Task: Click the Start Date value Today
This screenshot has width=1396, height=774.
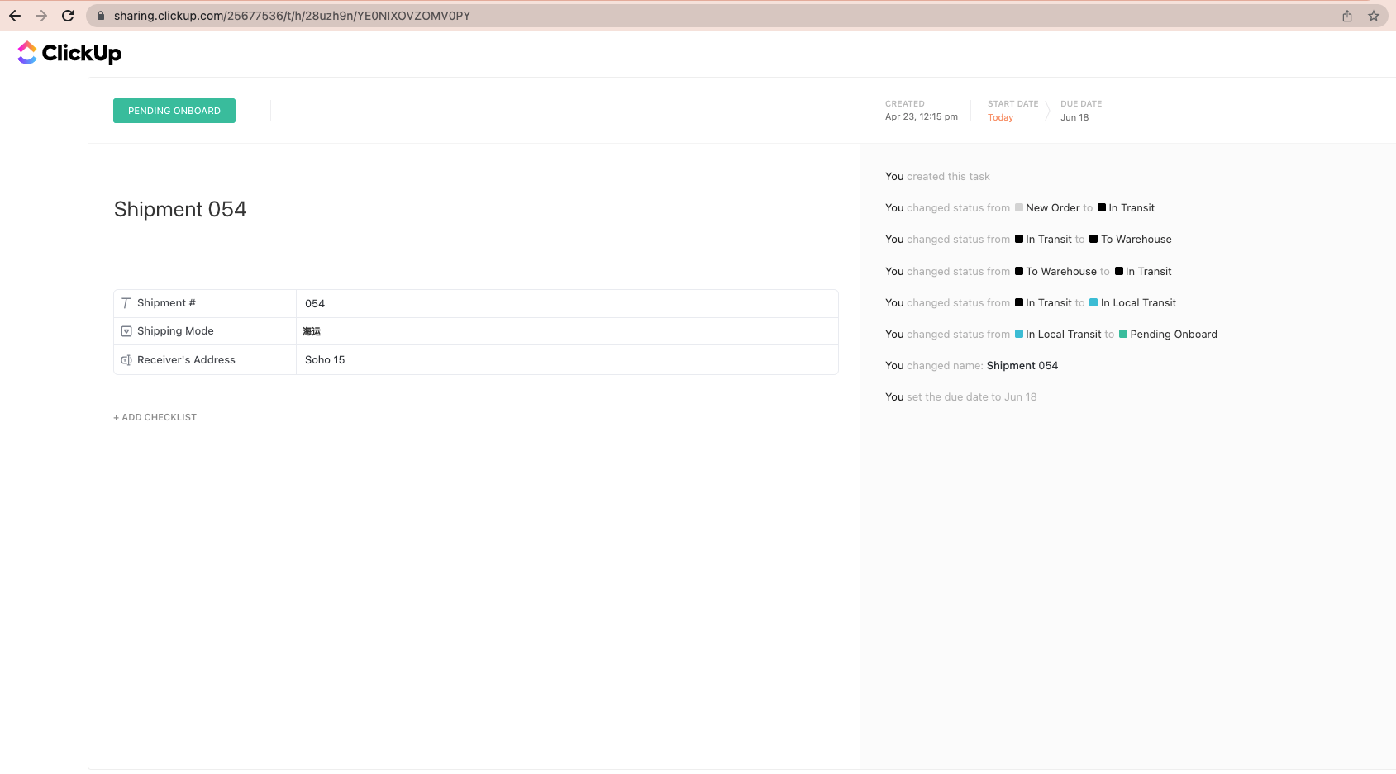Action: point(1000,117)
